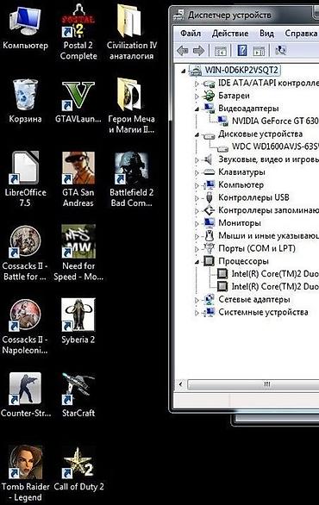Click the scan for hardware changes icon
Viewport: 319px width, 505px height.
click(x=280, y=50)
